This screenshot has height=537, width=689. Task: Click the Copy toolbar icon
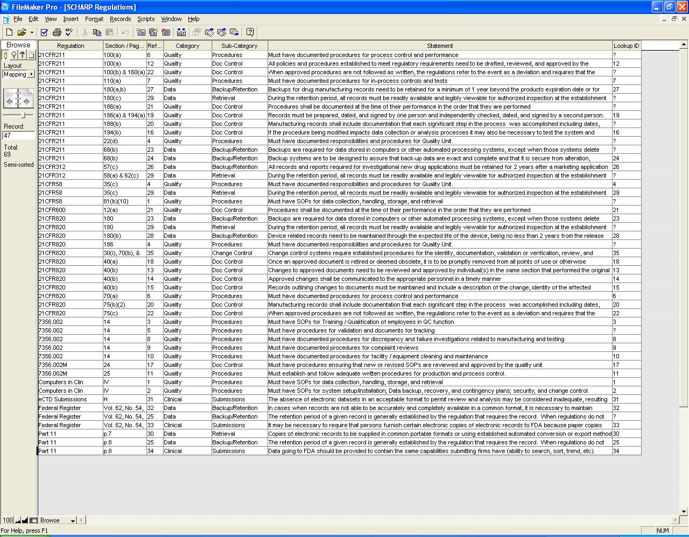[97, 32]
